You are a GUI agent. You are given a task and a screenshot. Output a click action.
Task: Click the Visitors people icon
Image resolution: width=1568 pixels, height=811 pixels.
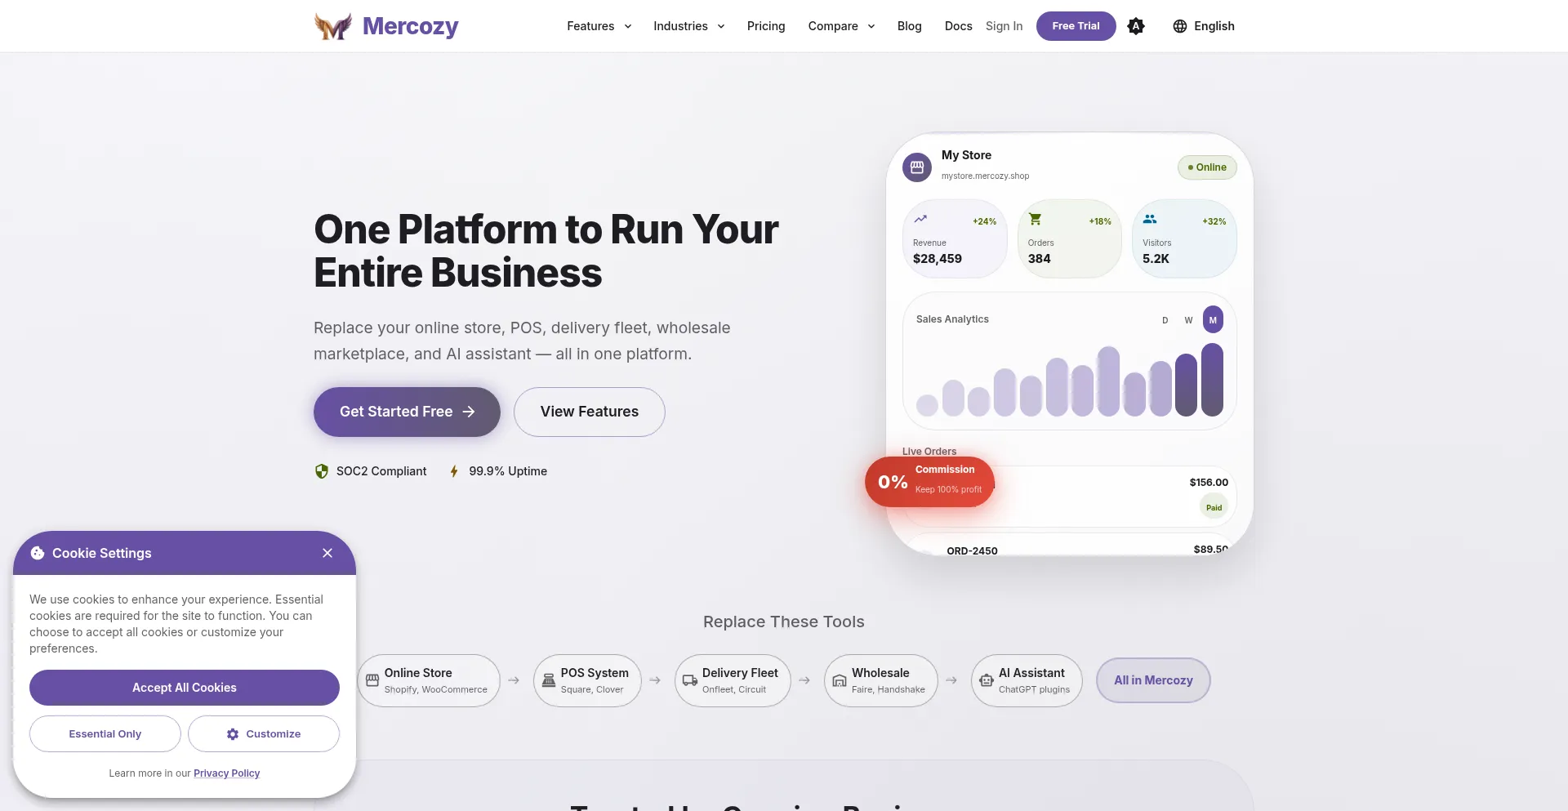coord(1150,219)
